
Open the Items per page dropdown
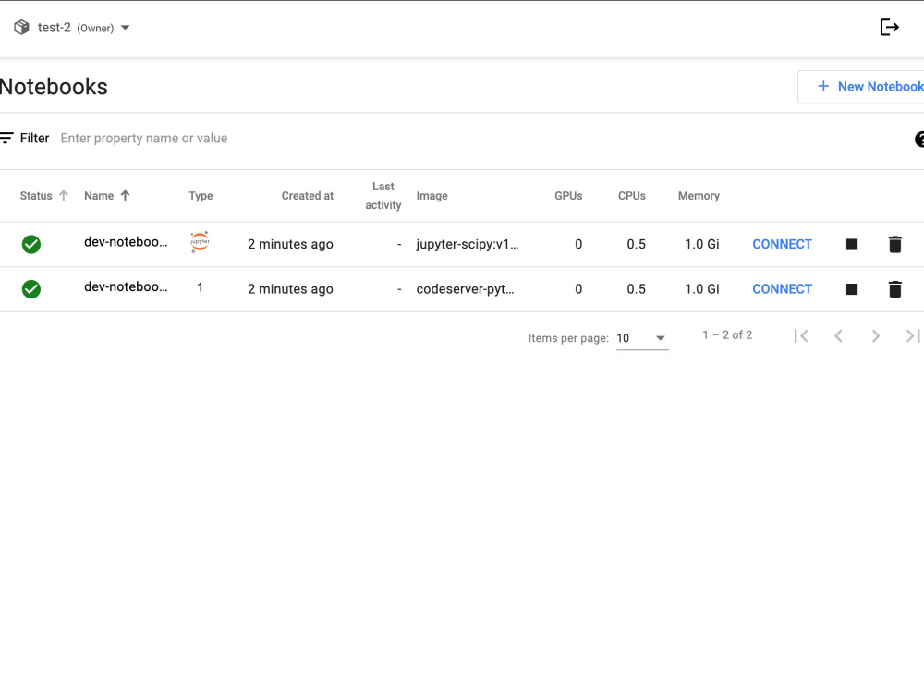[641, 338]
